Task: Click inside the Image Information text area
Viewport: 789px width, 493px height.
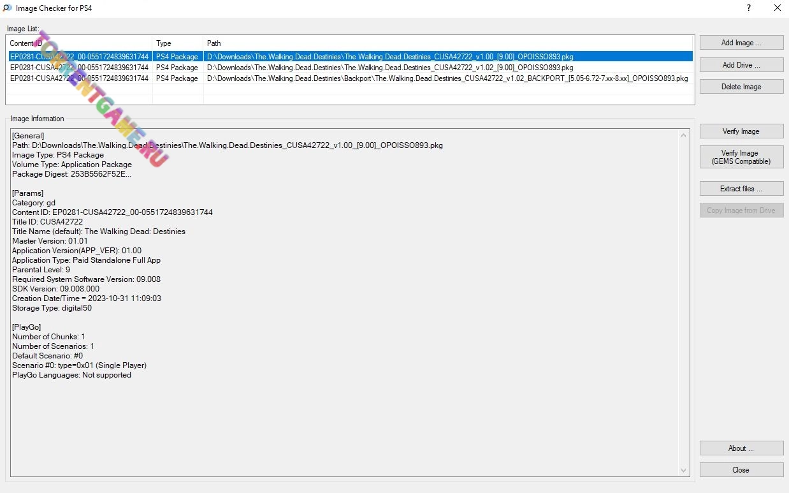Action: [344, 415]
